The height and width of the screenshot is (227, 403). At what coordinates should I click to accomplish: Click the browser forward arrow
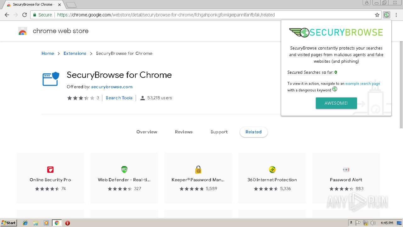click(16, 15)
